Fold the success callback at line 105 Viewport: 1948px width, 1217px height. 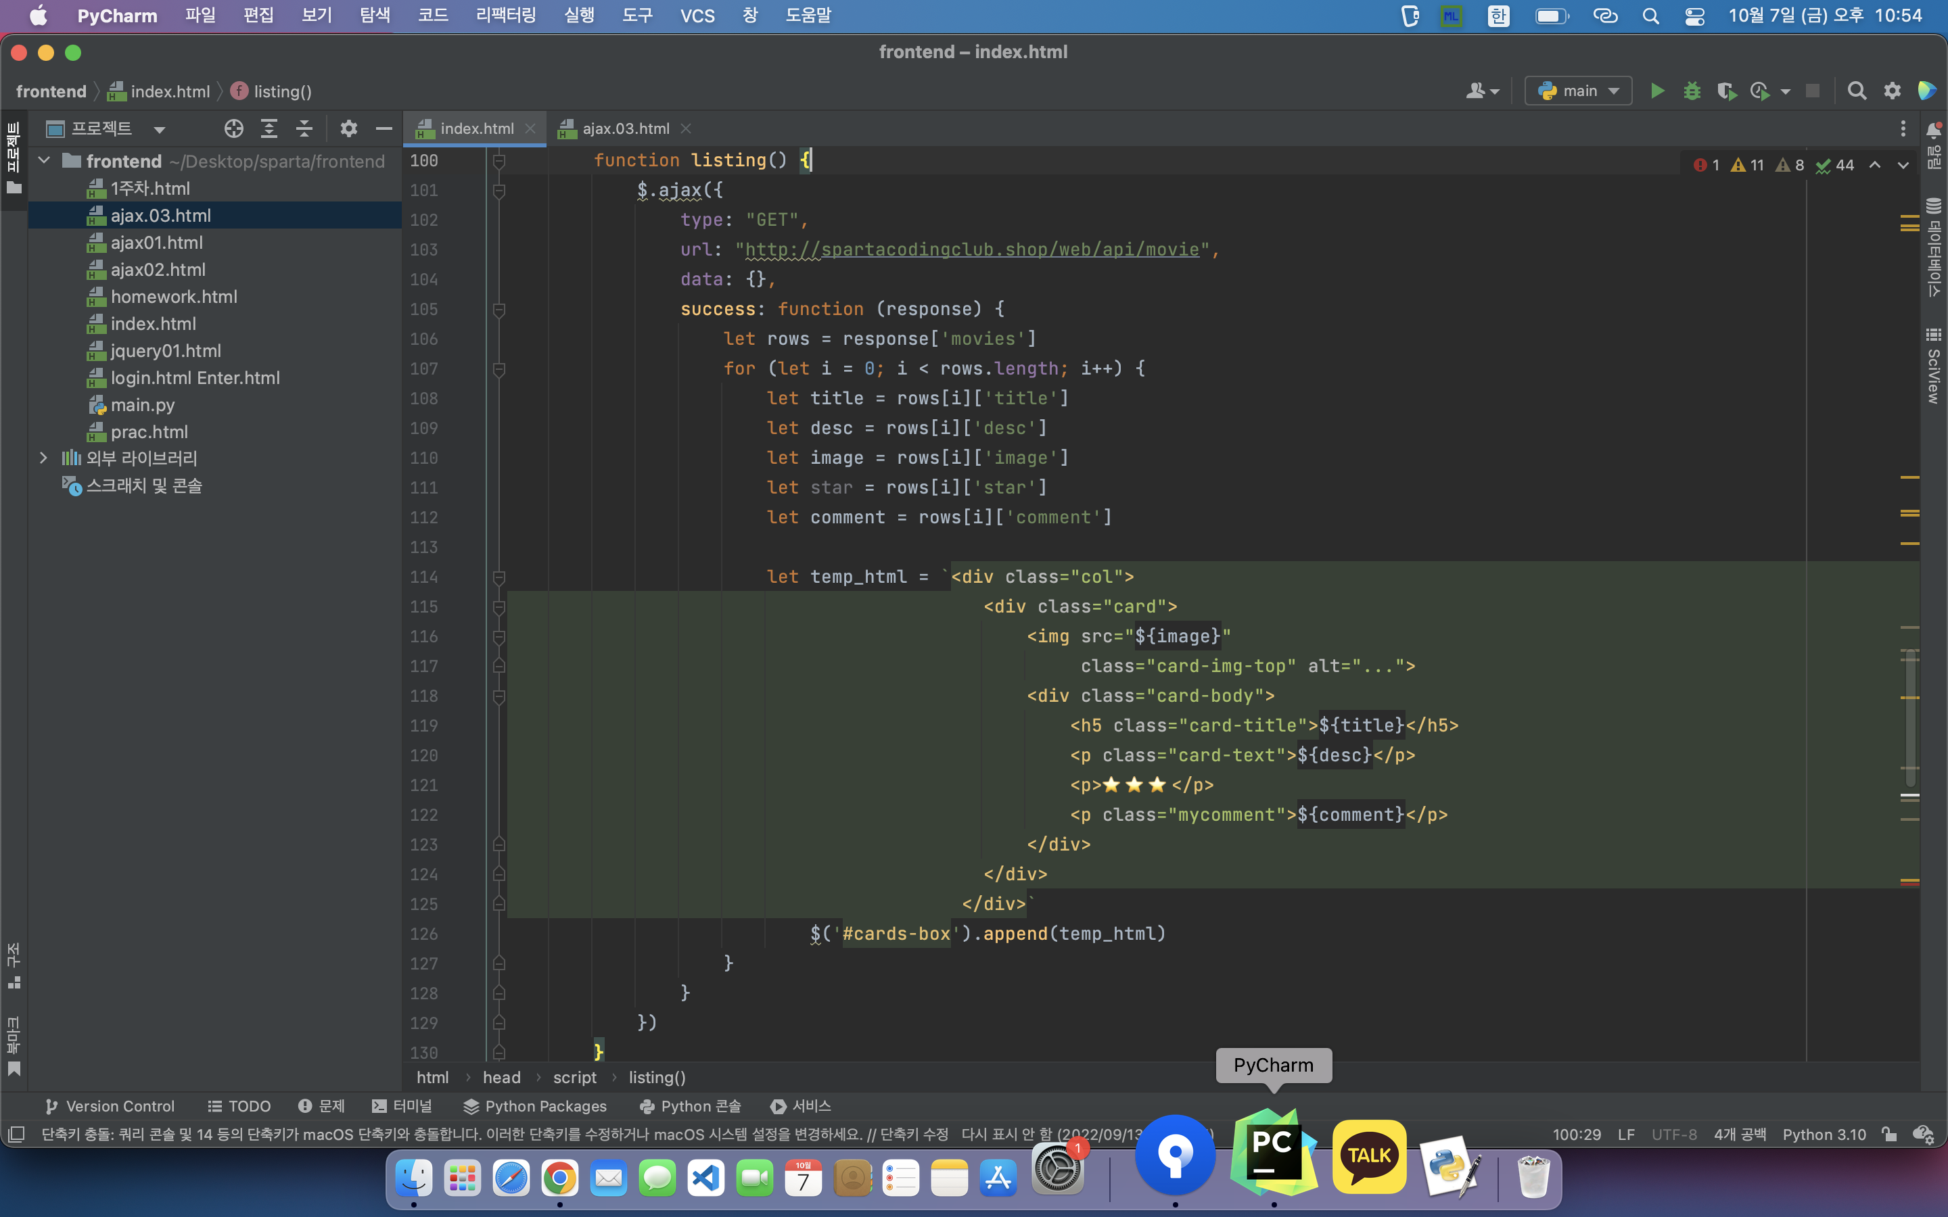tap(499, 310)
